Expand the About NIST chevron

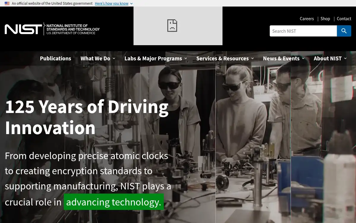345,59
